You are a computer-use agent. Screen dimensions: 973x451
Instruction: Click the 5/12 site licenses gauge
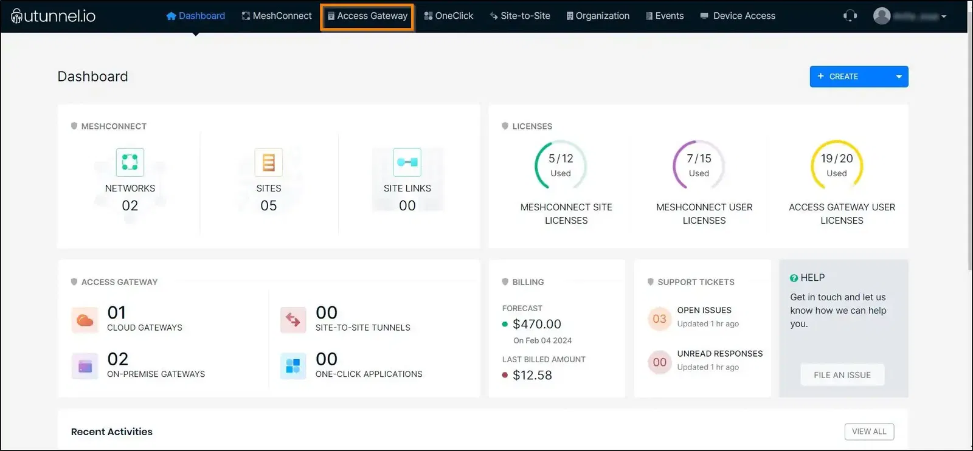pyautogui.click(x=561, y=165)
